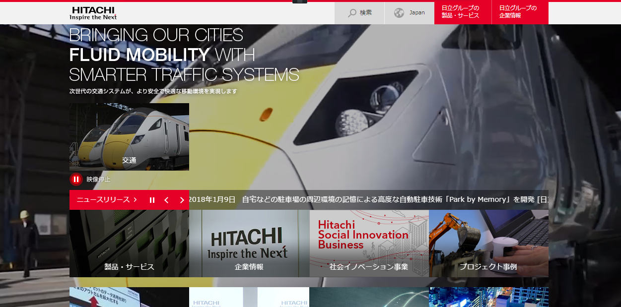Show the next news item arrow

click(x=182, y=200)
